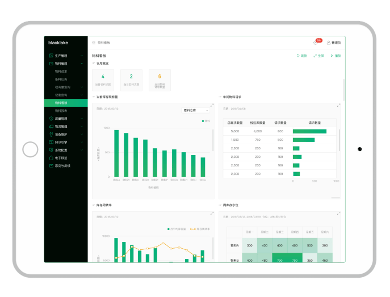Screen dimensions: 390x297
Task: Maximize the 车间物料请求 panel
Action: 339,104
